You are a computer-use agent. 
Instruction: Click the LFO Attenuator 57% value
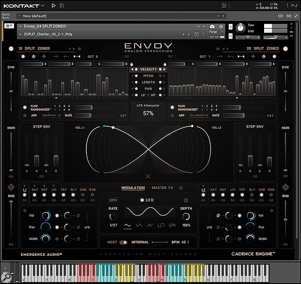coord(148,113)
